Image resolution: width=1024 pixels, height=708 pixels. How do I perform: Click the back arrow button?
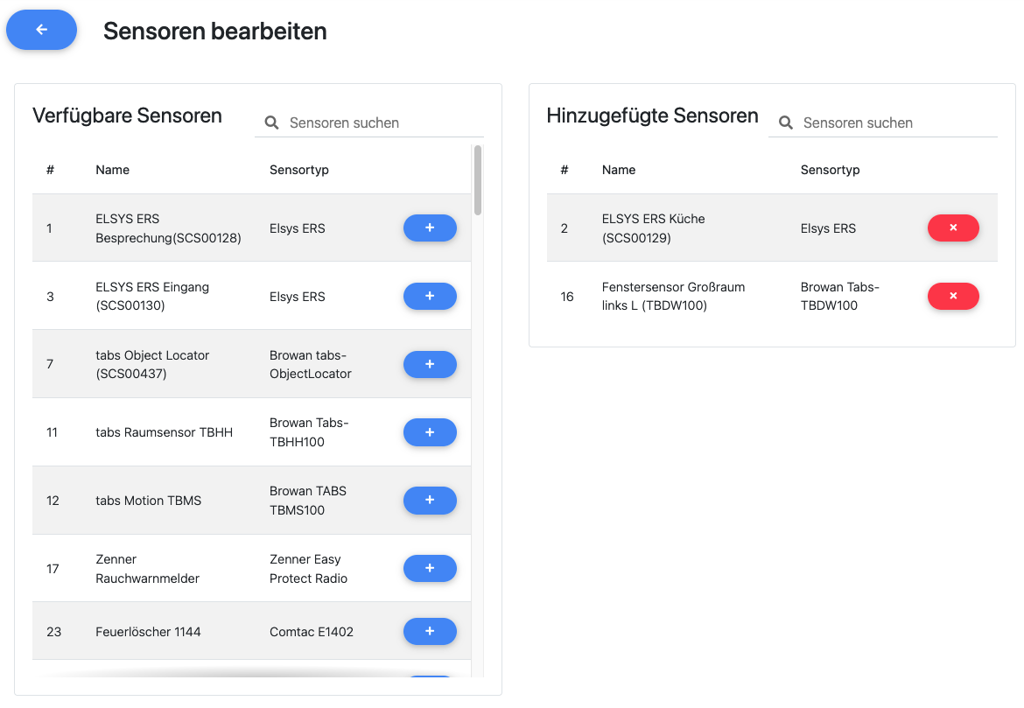[x=41, y=30]
